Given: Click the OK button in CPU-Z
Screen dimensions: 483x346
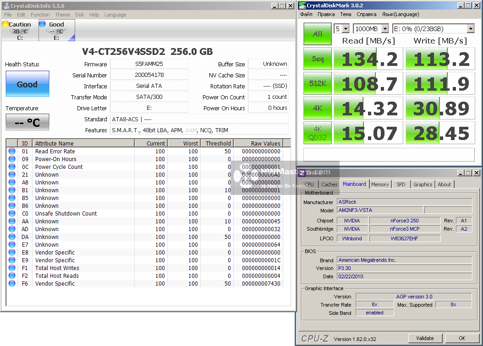Looking at the screenshot, I should 462,338.
